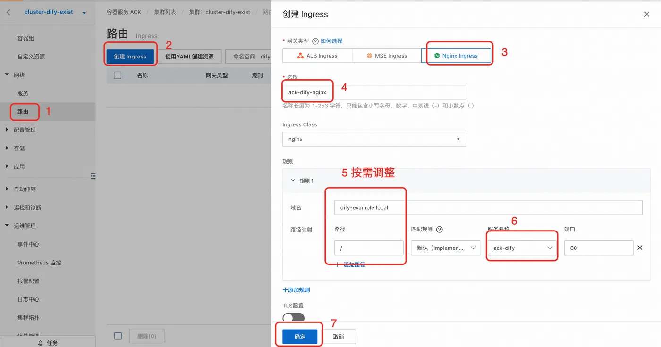Click the help icon beside 网关类型

click(x=315, y=41)
